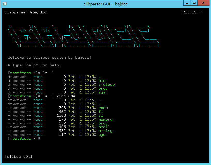The image size is (211, 165).
Task: Close the clibparser GUI window
Action: [203, 3]
